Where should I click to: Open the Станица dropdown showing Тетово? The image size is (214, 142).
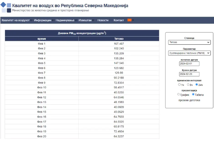pos(189,42)
